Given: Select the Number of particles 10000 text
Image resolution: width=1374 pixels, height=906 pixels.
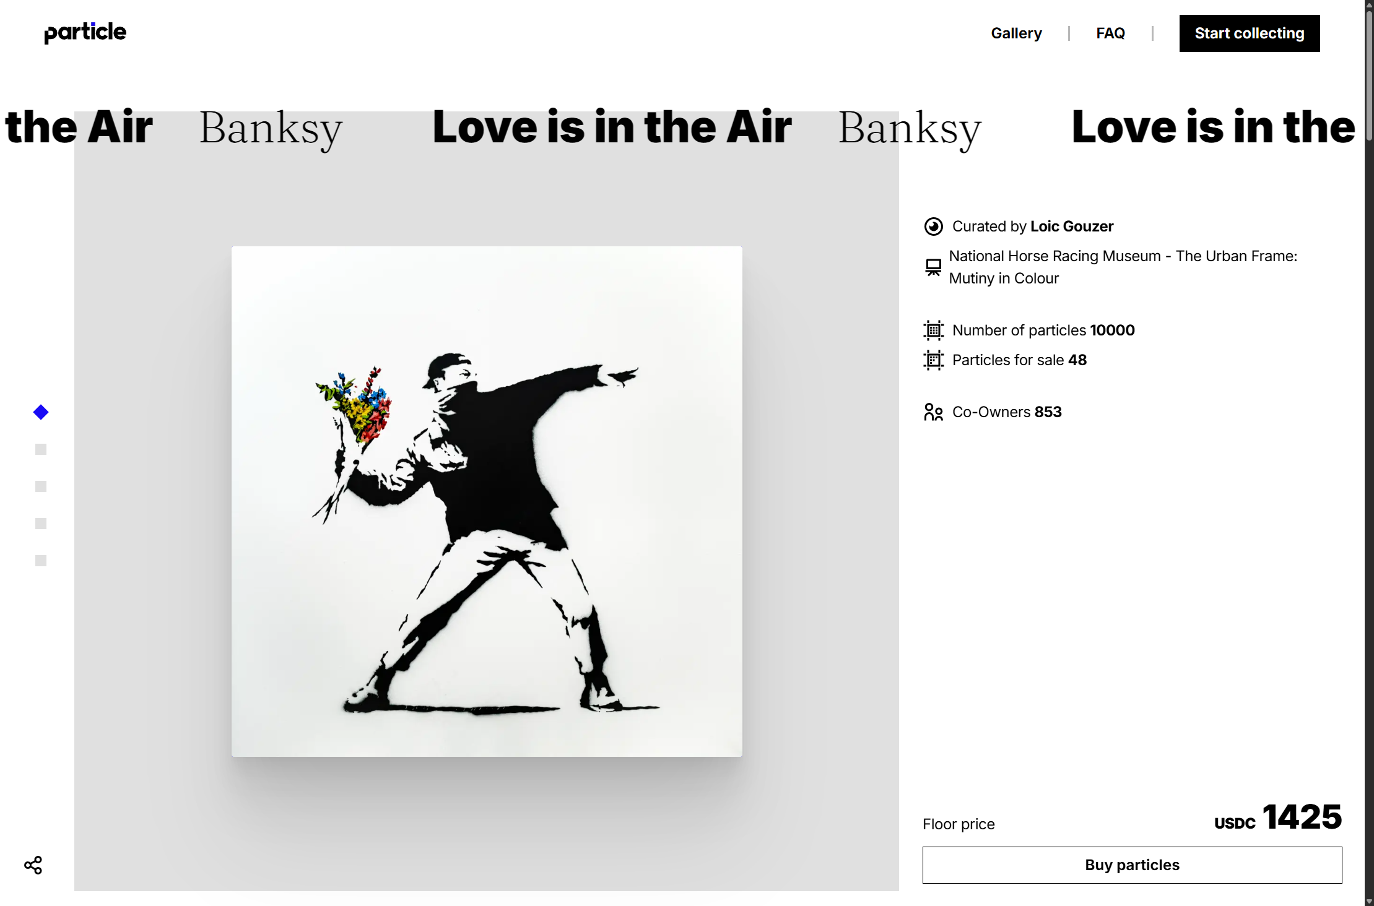Looking at the screenshot, I should tap(1043, 330).
